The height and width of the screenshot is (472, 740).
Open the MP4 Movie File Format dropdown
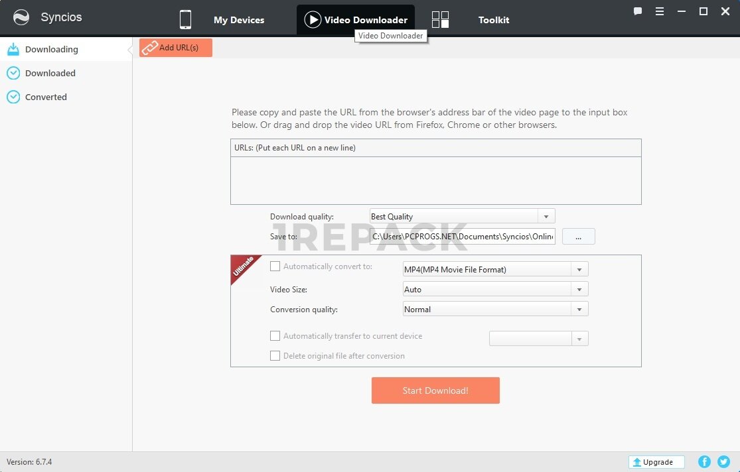click(495, 269)
